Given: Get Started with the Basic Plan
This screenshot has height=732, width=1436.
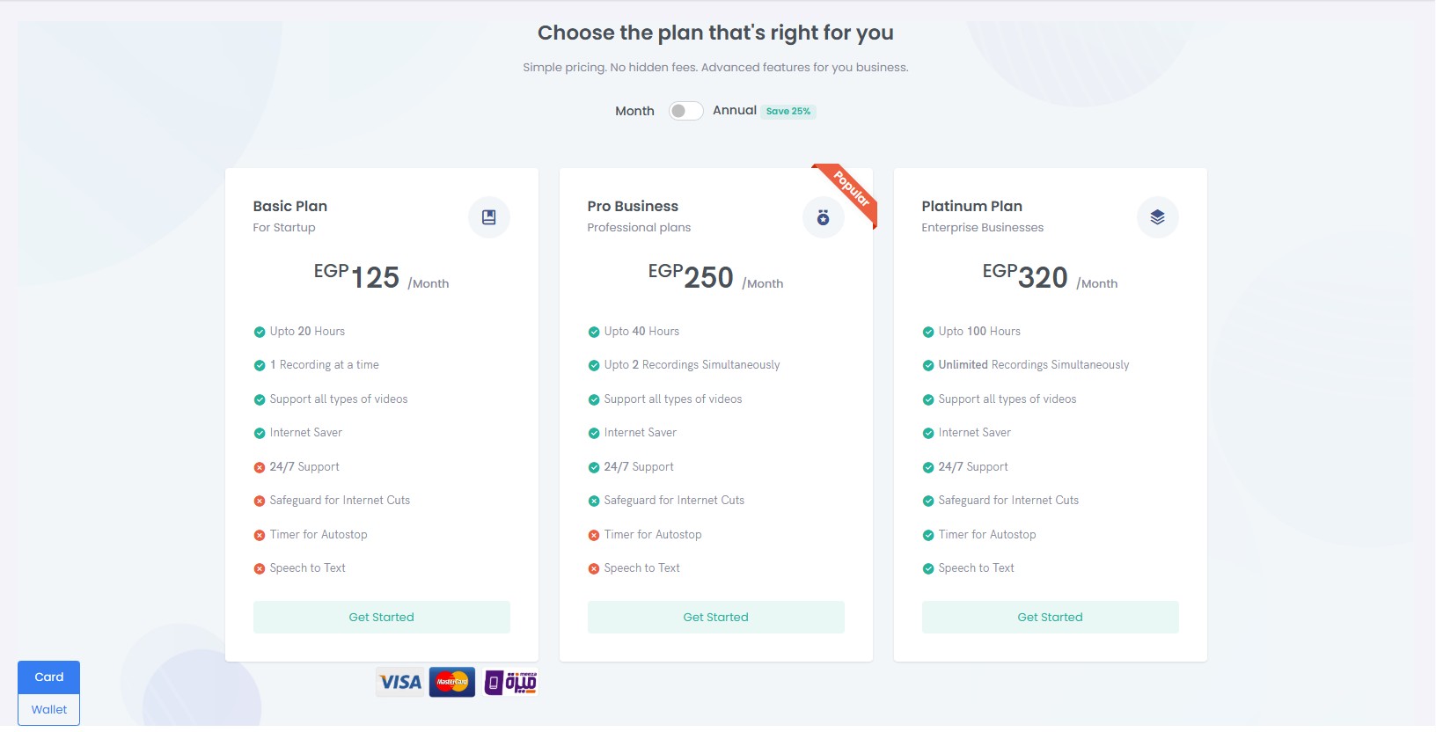Looking at the screenshot, I should point(381,617).
